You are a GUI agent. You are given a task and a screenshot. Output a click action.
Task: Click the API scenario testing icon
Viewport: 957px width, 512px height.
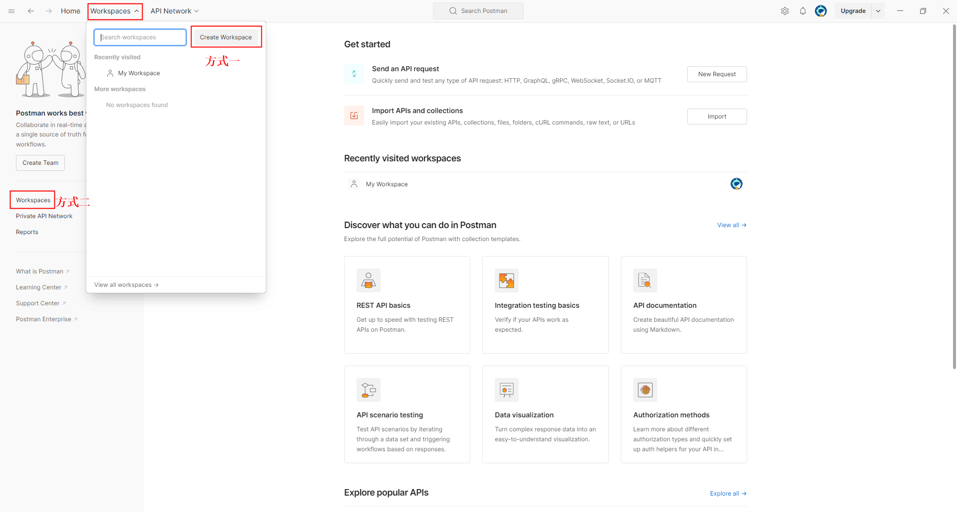tap(369, 390)
